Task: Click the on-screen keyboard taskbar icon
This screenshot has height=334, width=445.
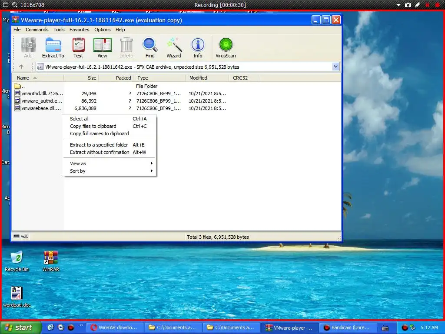Action: 385,328
